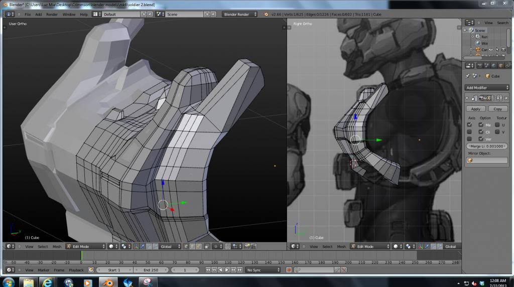Select face select mode in left viewport
This screenshot has height=287, width=514.
point(199,246)
